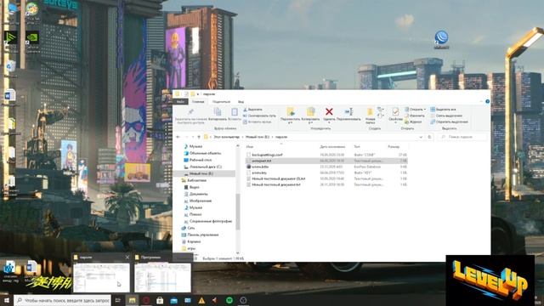The image size is (544, 306).
Task: Click the 'Программы' taskbar preview thumbnail
Action: (162, 278)
